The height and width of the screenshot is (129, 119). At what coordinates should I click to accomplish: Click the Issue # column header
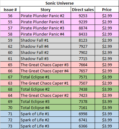[x=10, y=9]
